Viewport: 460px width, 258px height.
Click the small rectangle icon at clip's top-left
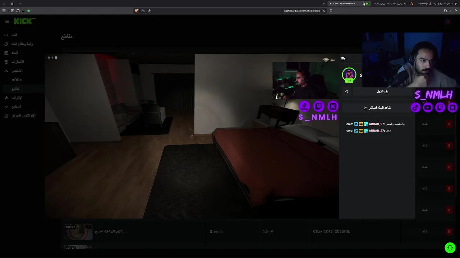(x=49, y=58)
